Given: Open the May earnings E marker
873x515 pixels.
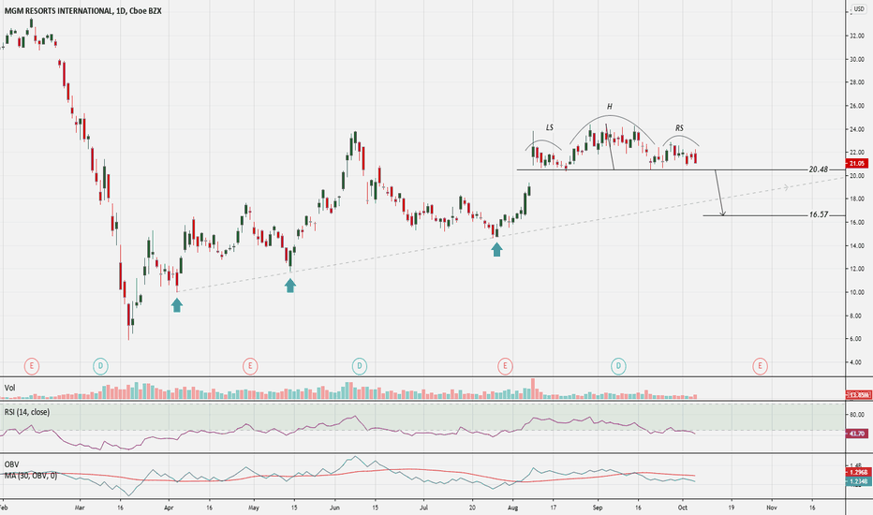Looking at the screenshot, I should (250, 366).
